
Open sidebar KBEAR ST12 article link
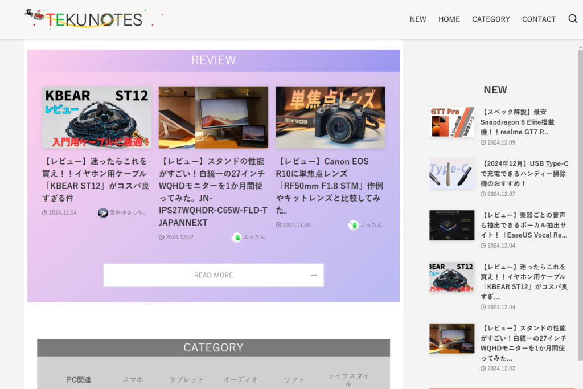[524, 281]
